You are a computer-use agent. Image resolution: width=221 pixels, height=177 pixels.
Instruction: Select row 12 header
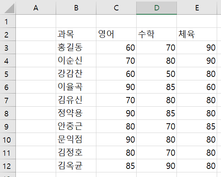pyautogui.click(x=8, y=166)
